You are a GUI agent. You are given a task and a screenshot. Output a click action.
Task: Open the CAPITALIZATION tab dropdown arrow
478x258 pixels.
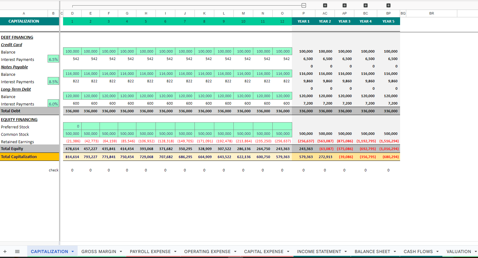[x=73, y=252]
